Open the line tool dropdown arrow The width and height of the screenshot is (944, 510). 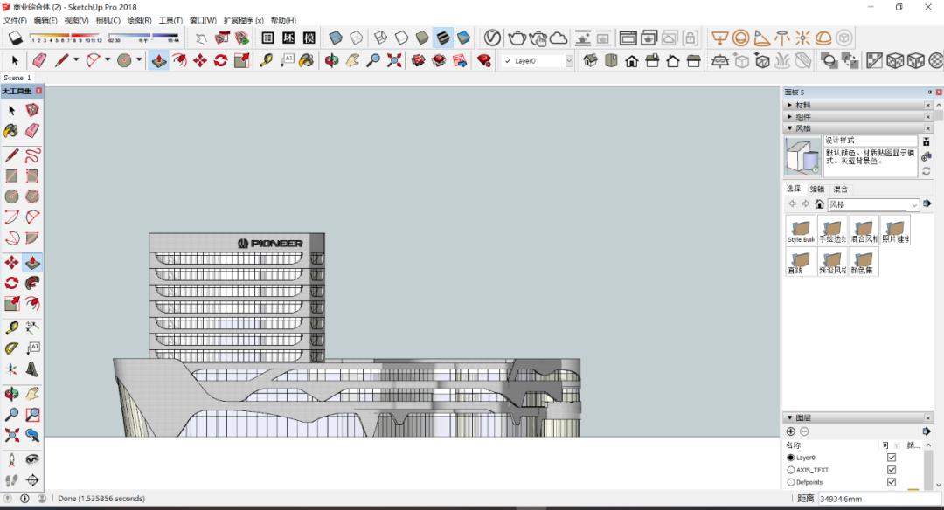tap(76, 60)
